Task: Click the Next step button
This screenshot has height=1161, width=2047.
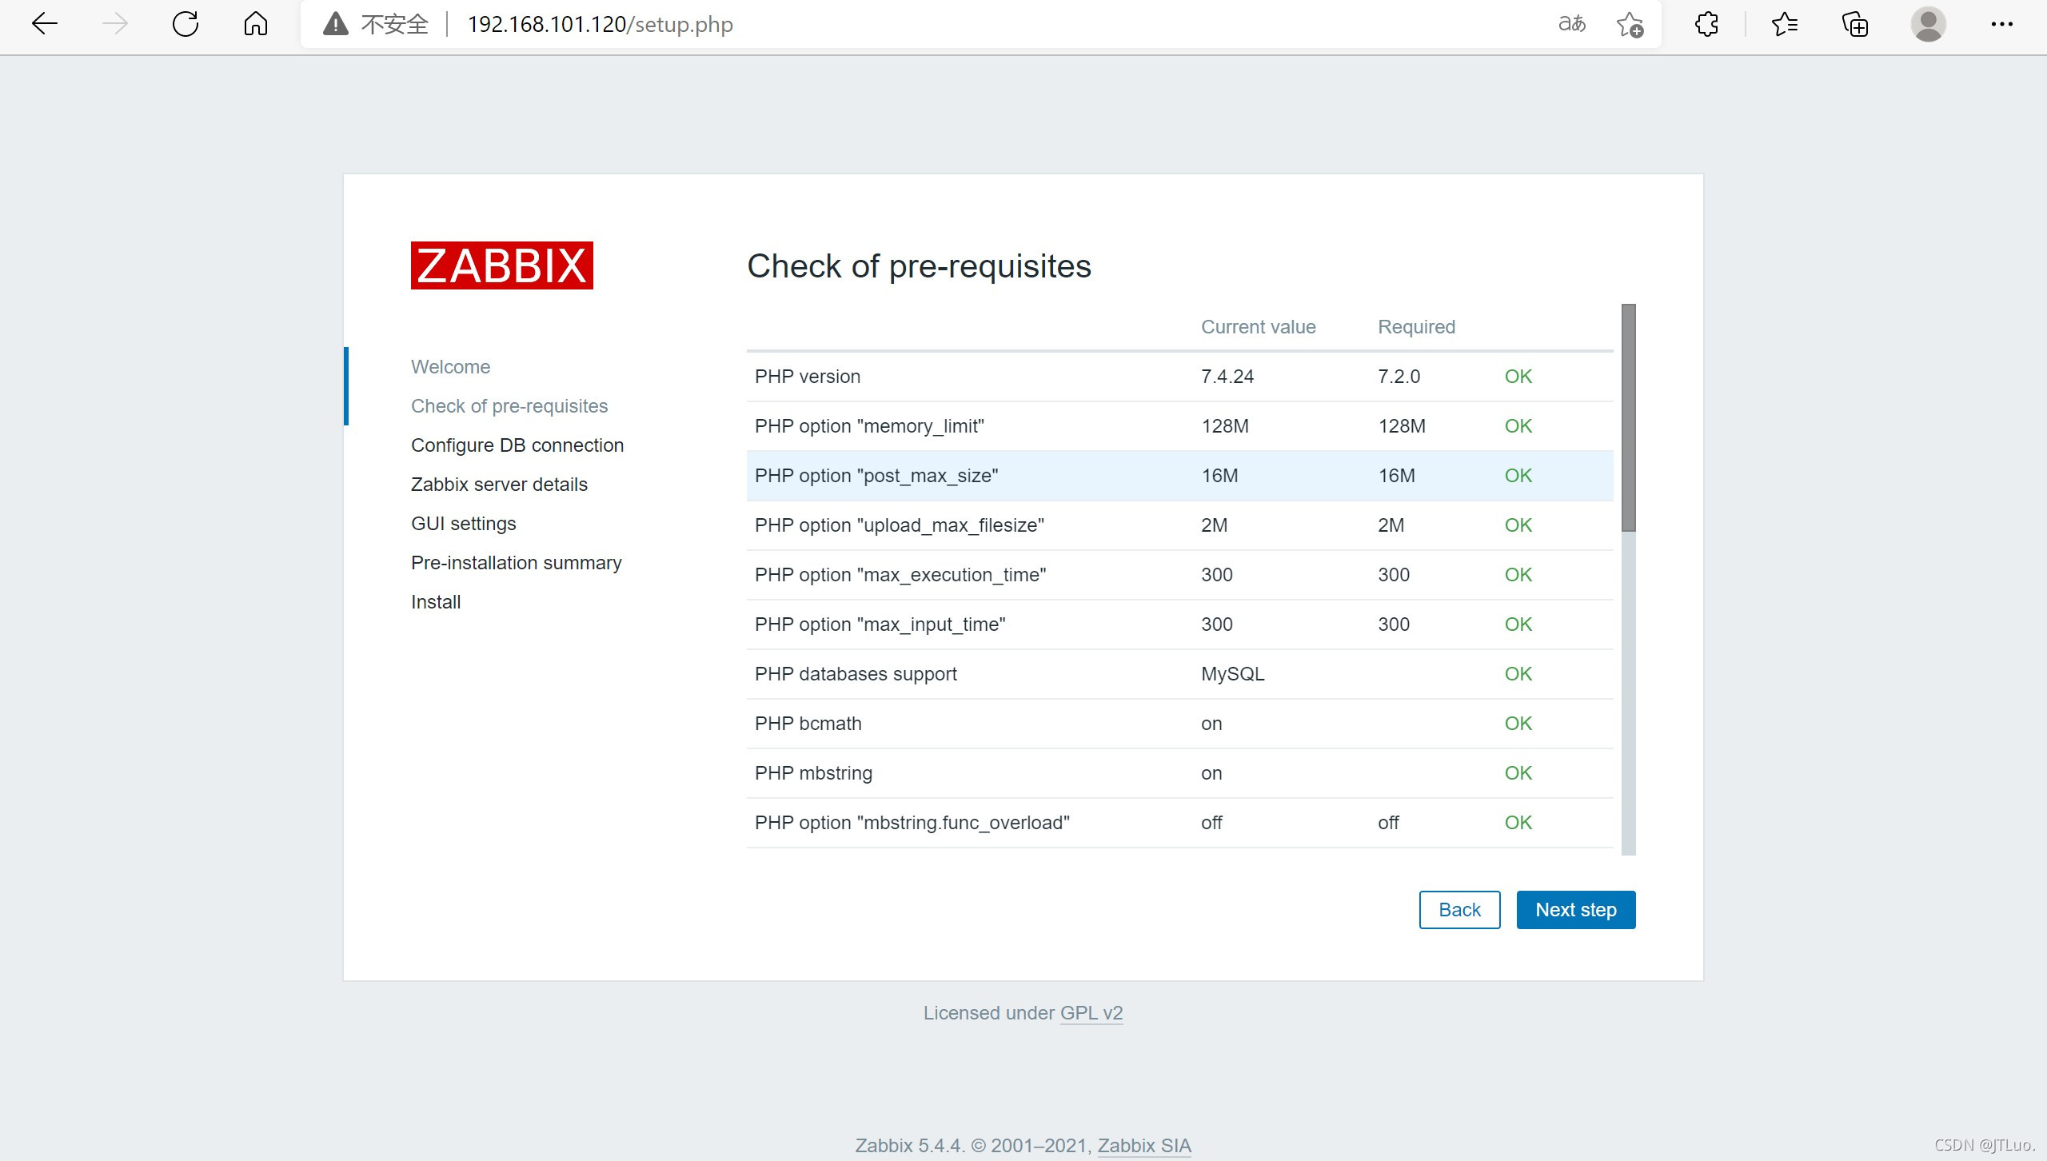Action: coord(1575,910)
